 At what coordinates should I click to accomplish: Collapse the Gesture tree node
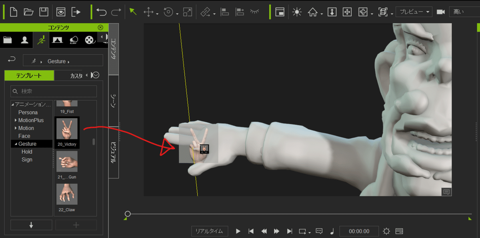coord(16,144)
